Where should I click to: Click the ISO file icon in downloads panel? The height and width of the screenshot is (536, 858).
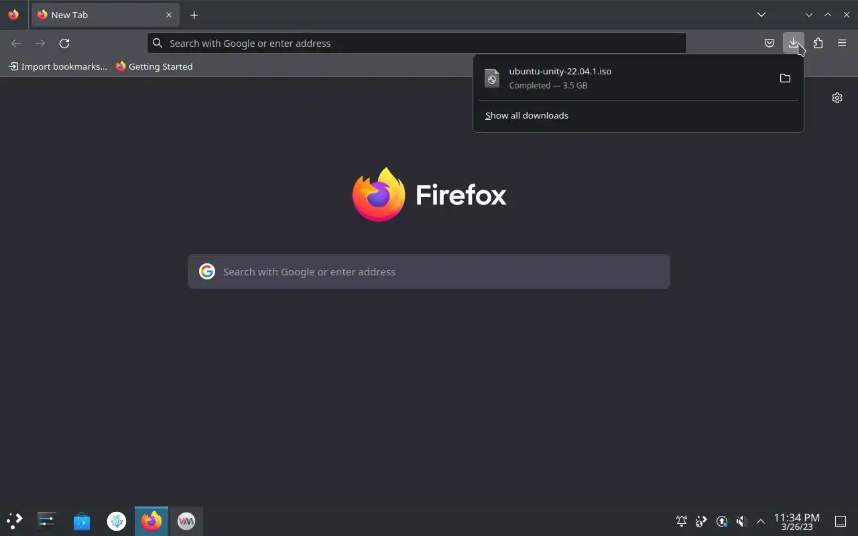(492, 78)
